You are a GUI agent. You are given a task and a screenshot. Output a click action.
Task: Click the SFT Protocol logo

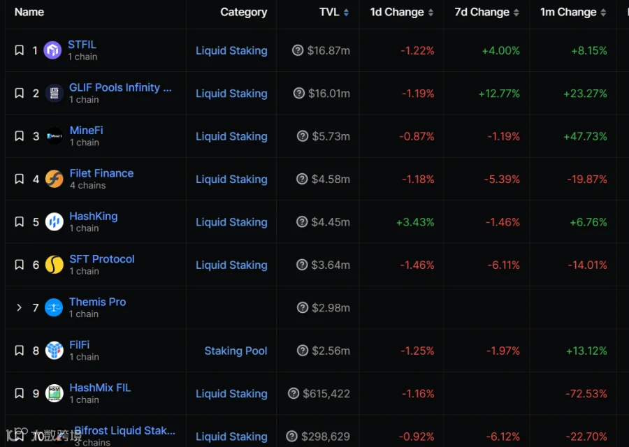pos(54,265)
